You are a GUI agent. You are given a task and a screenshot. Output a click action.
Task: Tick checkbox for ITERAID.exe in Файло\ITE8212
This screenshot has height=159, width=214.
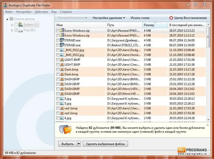[x=58, y=45]
